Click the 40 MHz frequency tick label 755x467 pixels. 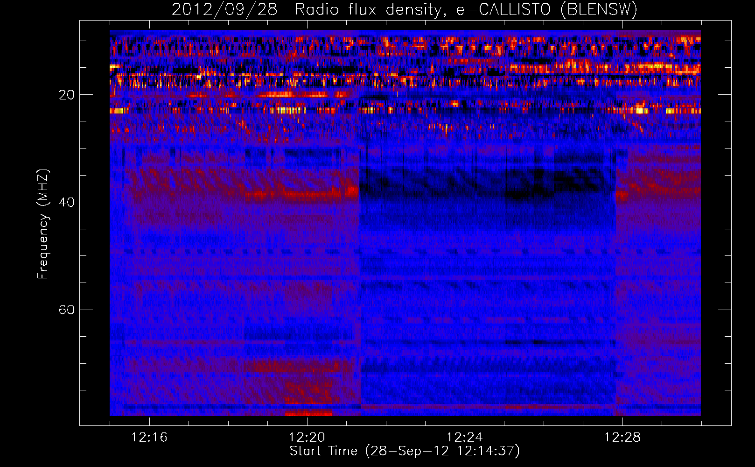66,202
